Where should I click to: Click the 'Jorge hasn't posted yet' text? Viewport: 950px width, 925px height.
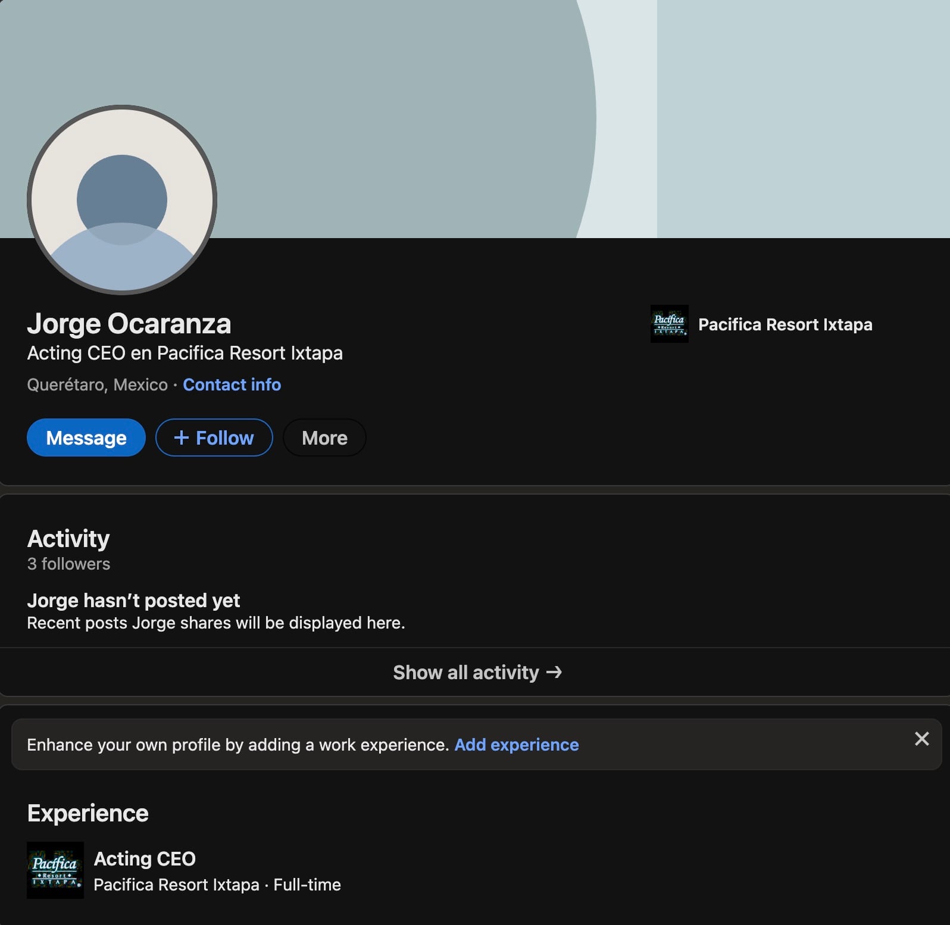[x=133, y=601]
